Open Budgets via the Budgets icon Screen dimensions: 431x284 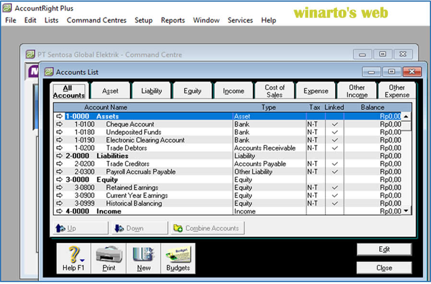tap(178, 258)
